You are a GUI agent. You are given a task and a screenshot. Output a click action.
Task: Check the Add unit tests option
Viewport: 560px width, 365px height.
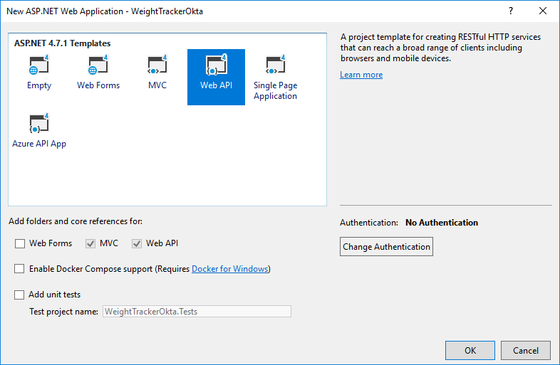[x=20, y=295]
